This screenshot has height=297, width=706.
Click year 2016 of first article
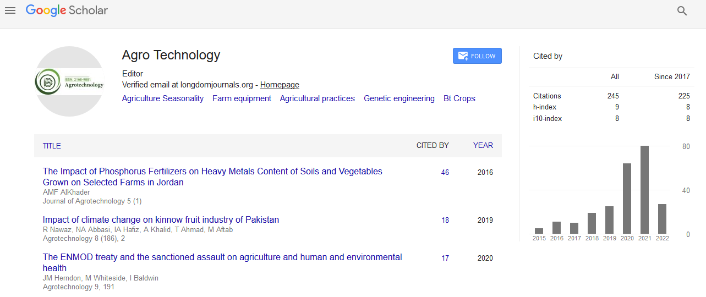point(485,172)
